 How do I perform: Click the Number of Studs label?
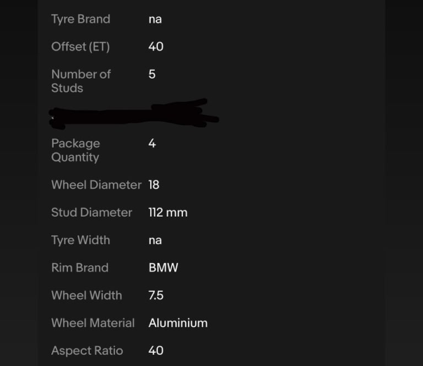[80, 81]
